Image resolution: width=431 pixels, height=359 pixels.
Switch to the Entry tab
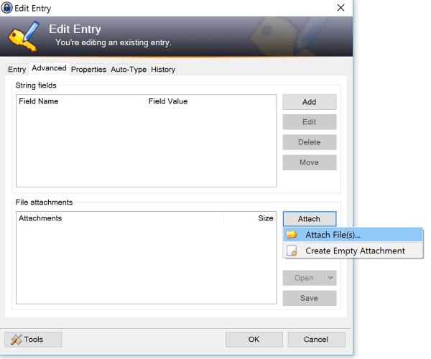click(17, 70)
